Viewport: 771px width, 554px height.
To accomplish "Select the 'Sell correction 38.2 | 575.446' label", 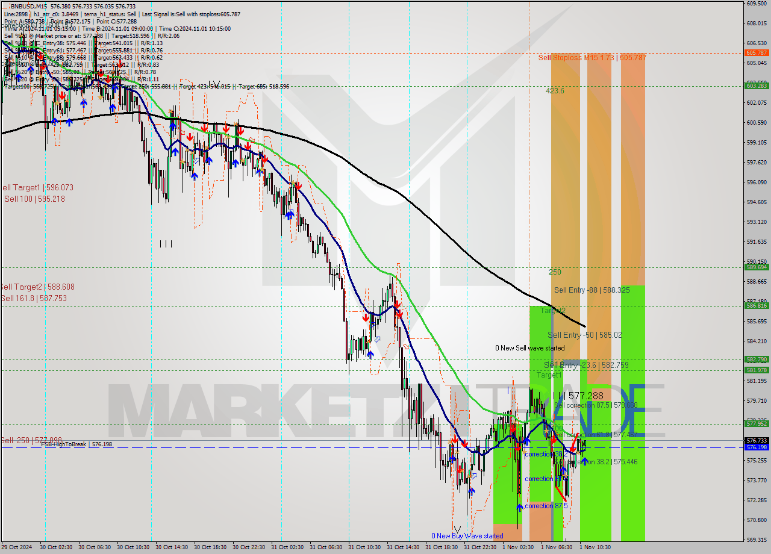I will coord(596,462).
